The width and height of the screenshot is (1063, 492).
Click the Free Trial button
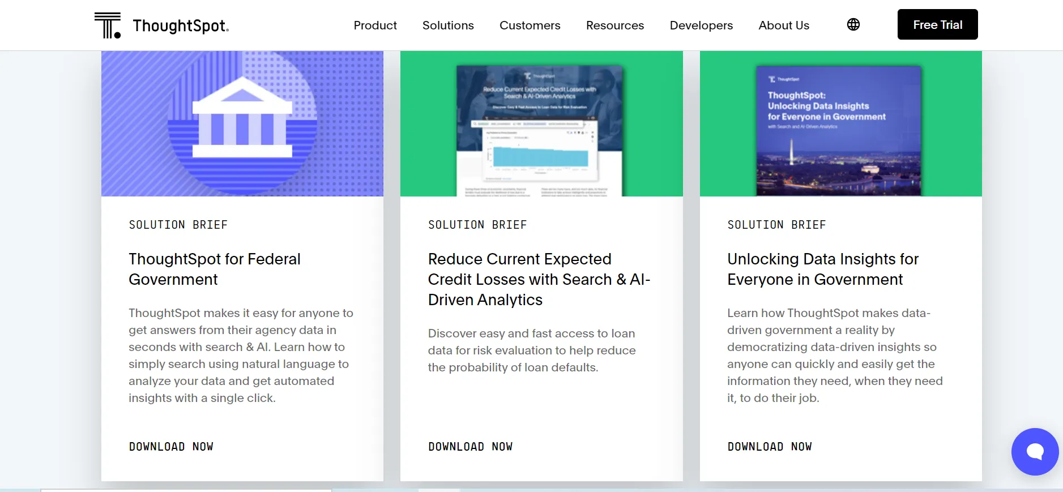point(937,25)
